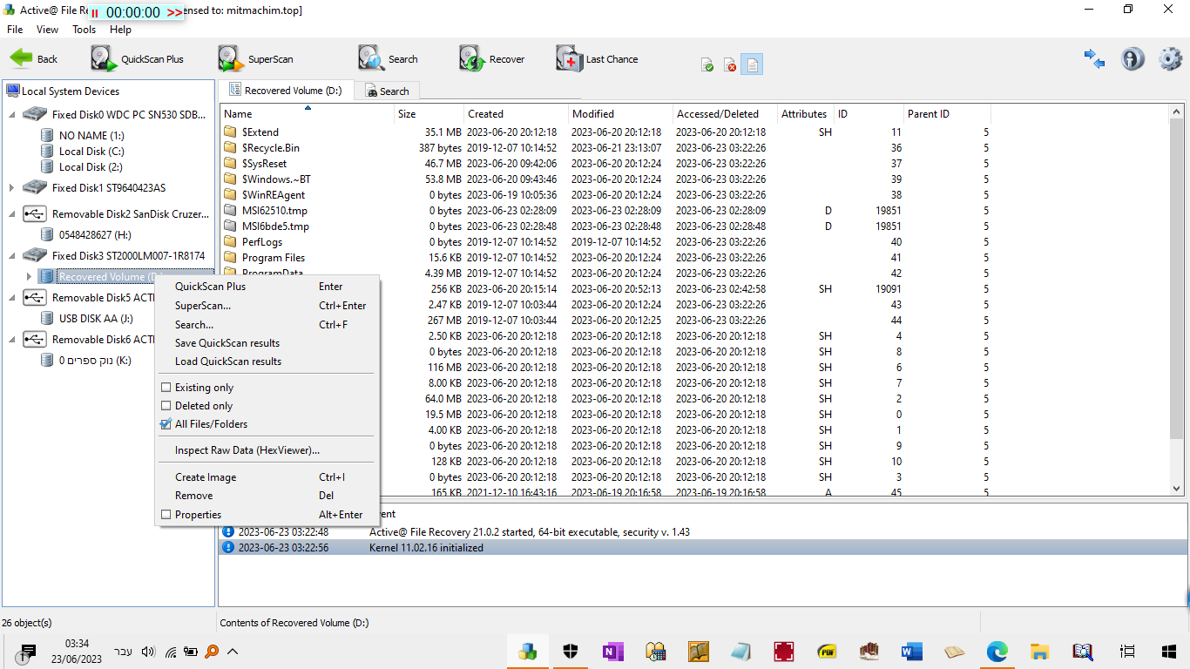
Task: Open the View menu
Action: [48, 30]
